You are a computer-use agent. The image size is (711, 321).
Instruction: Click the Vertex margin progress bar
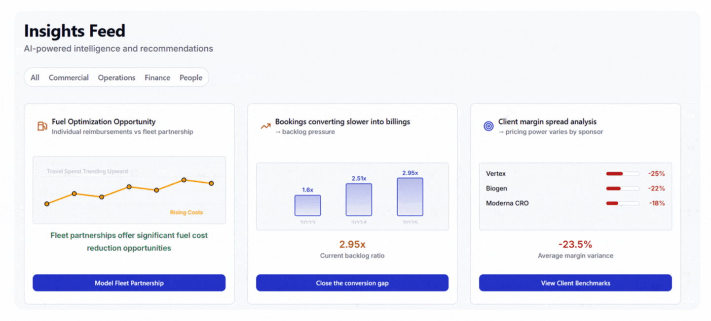tap(623, 174)
